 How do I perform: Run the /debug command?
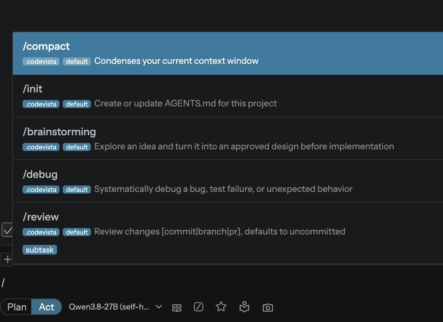coord(228,181)
